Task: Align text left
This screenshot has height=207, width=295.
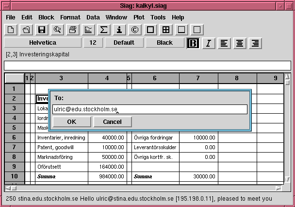Action: pyautogui.click(x=224, y=43)
